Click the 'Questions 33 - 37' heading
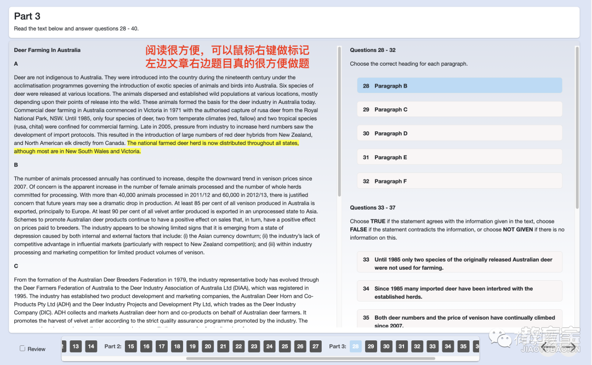The width and height of the screenshot is (592, 365). 373,207
